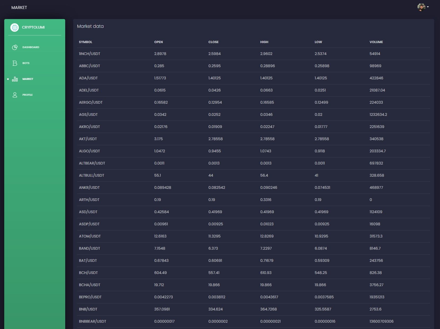Screen dimensions: 440x329
Task: Select the AERGO/USDT symbol cell
Action: 91,102
